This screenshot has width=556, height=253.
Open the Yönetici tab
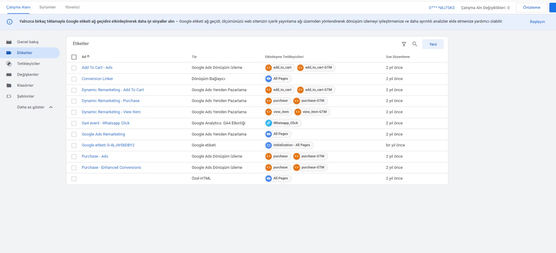point(72,7)
